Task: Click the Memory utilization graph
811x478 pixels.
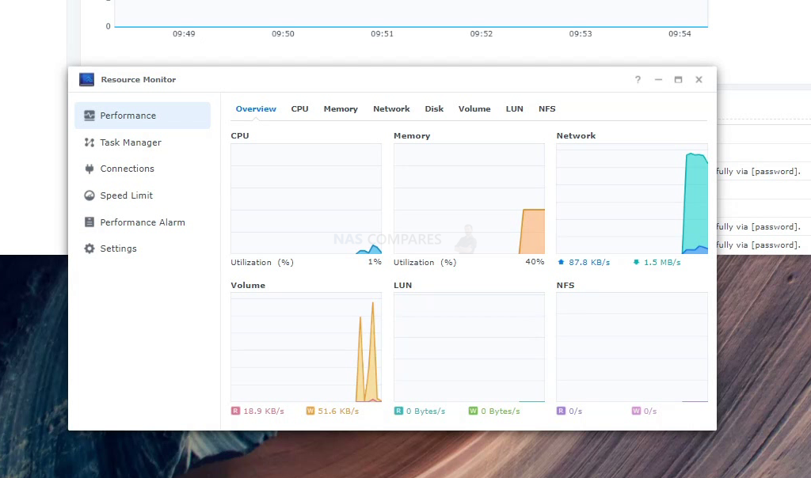Action: (x=469, y=199)
